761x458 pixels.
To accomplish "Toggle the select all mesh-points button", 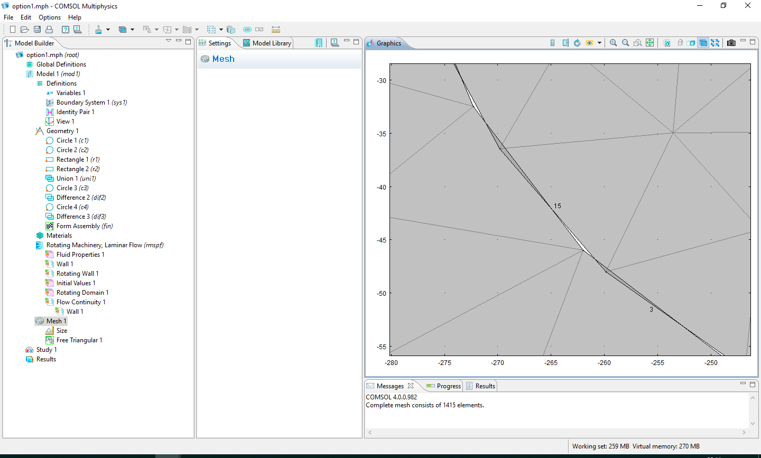I will tap(715, 43).
